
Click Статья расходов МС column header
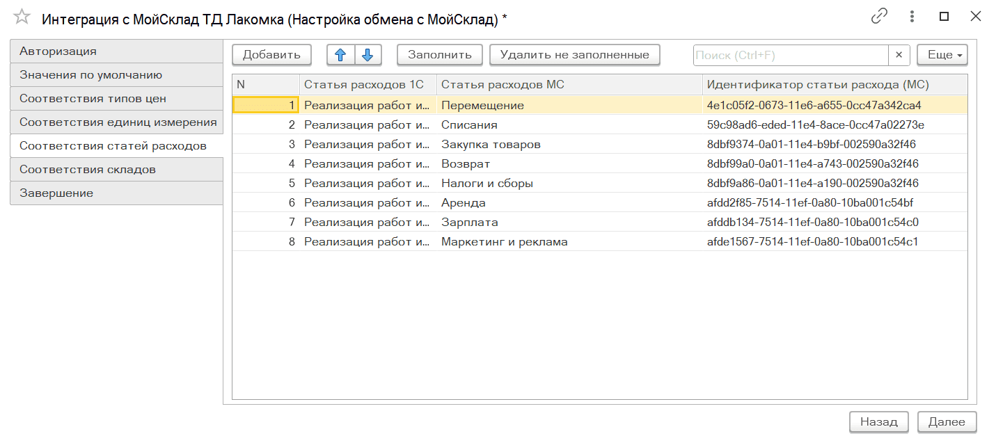coord(569,84)
